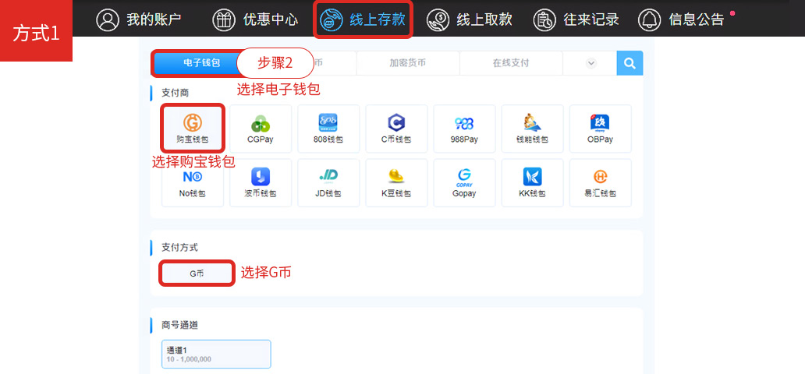The image size is (805, 374).
Task: Select G币 payment method option
Action: (197, 273)
